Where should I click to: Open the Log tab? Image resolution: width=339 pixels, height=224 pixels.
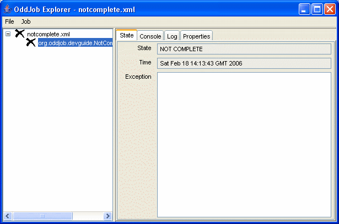point(172,36)
